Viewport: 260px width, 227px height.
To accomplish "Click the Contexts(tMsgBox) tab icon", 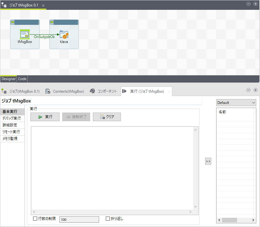I will click(48, 91).
